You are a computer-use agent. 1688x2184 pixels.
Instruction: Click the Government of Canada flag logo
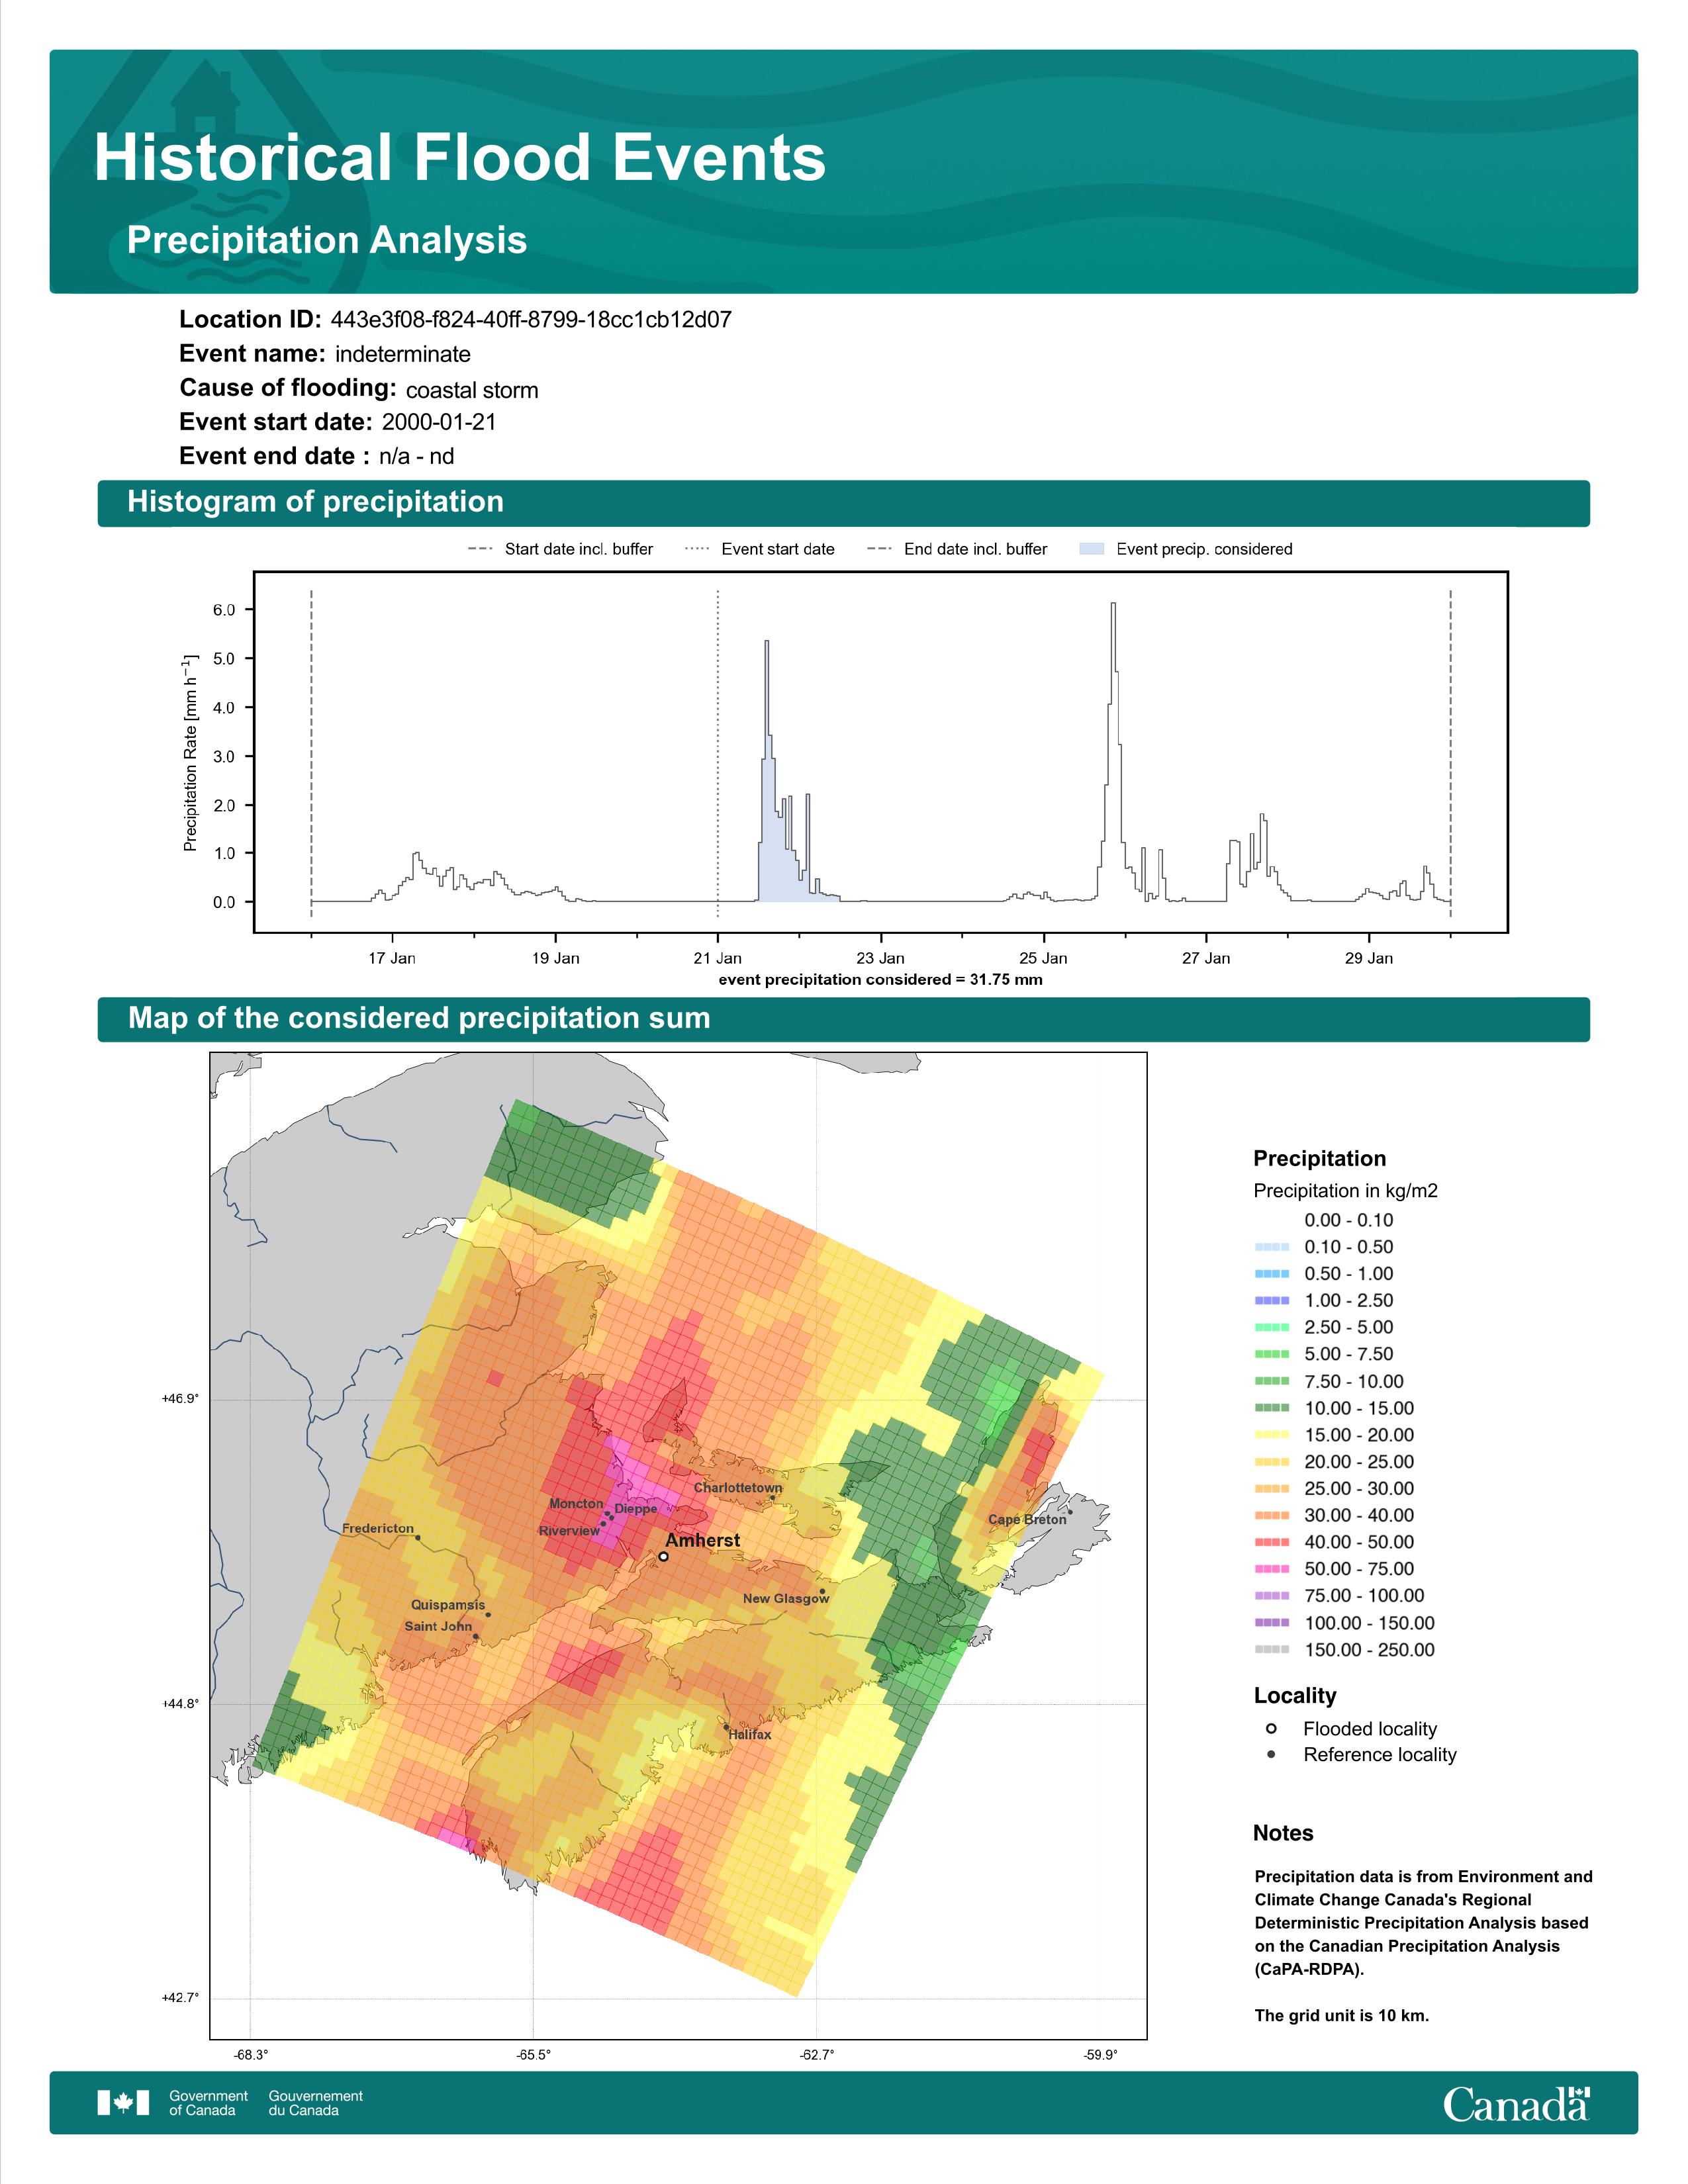pos(123,2103)
